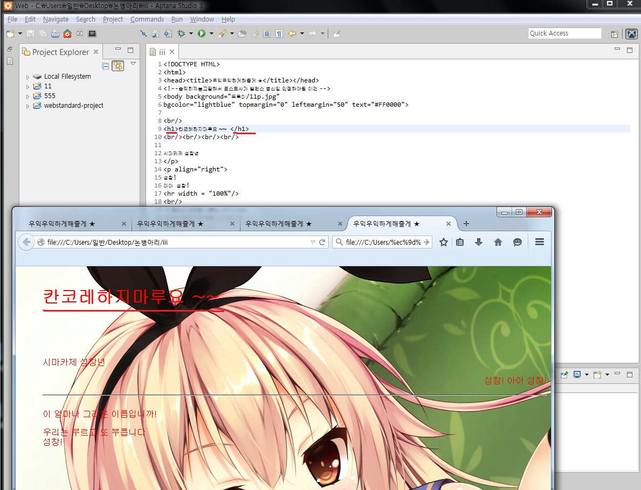Viewport: 641px width, 490px height.
Task: Expand the Local Filesystem tree node
Action: (28, 77)
